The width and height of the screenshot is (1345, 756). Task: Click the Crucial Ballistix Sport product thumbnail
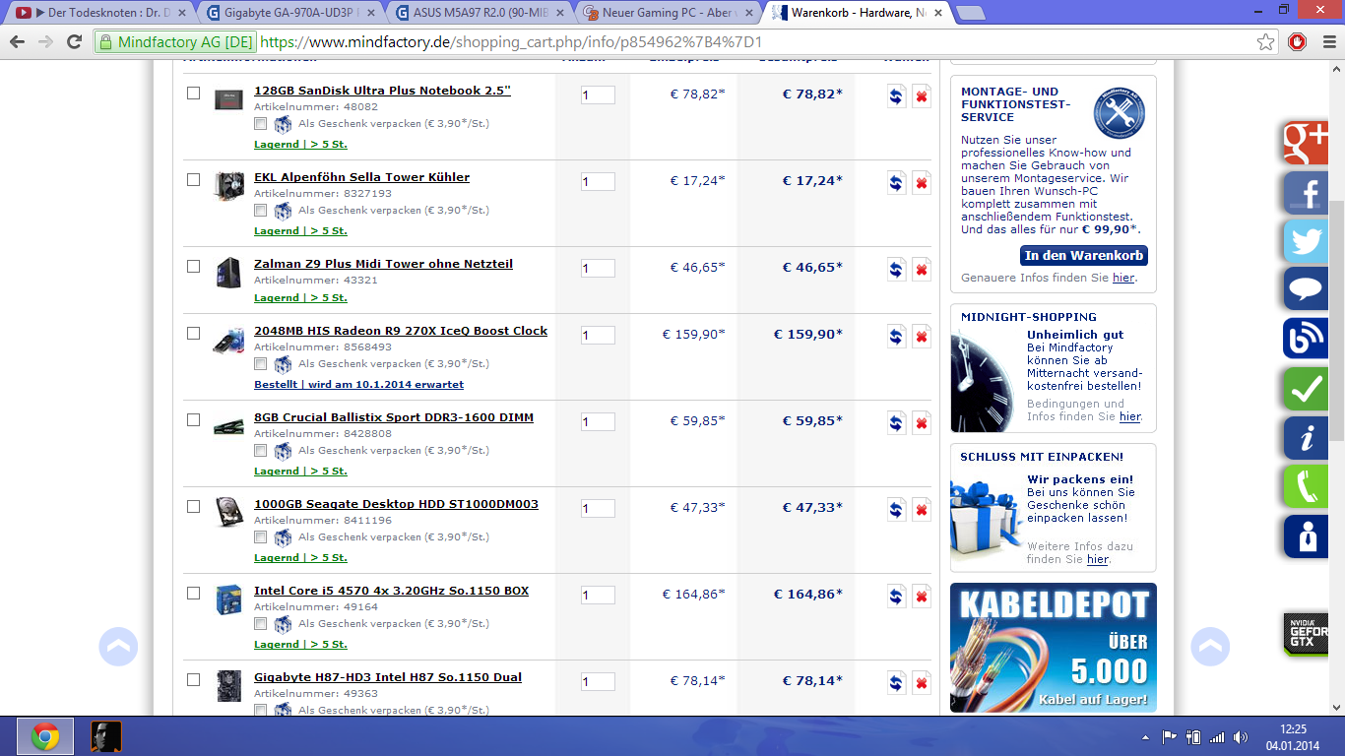coord(228,426)
